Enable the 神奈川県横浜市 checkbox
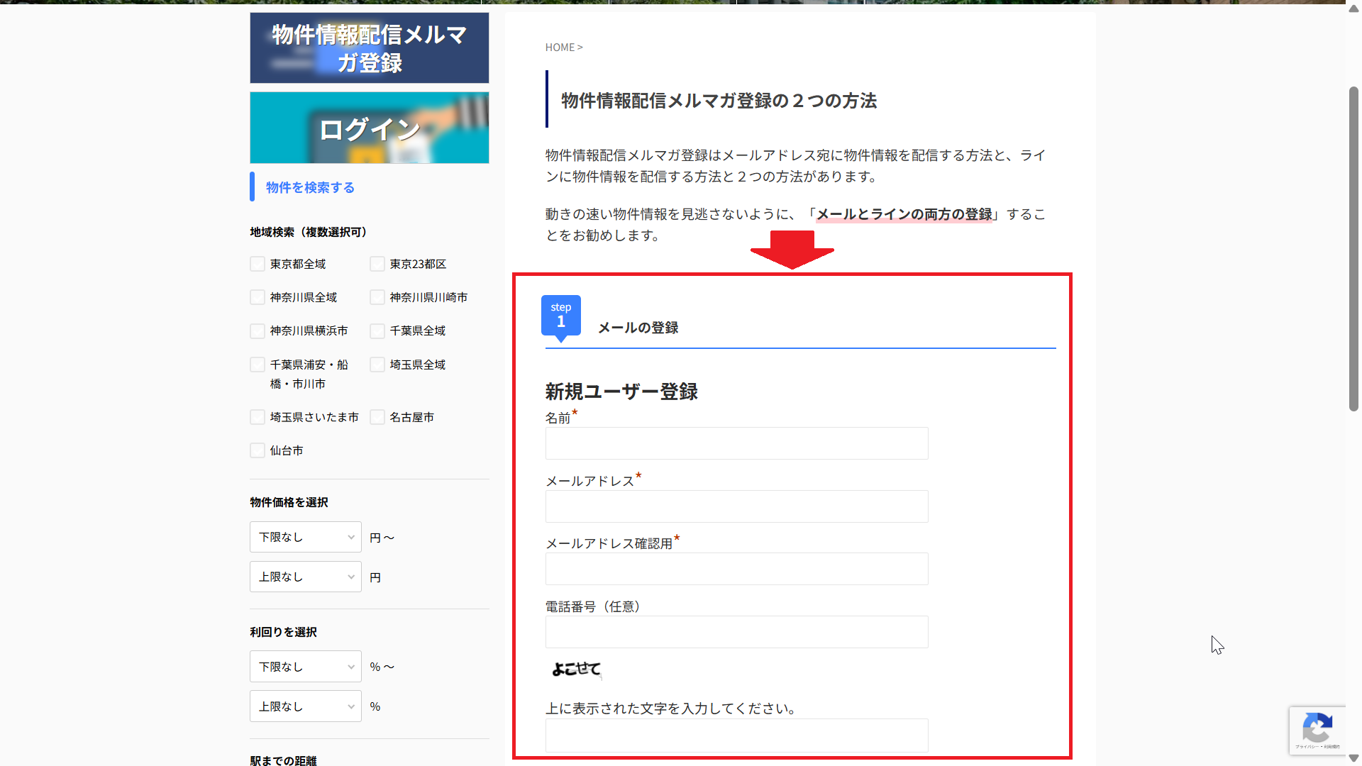 tap(258, 331)
